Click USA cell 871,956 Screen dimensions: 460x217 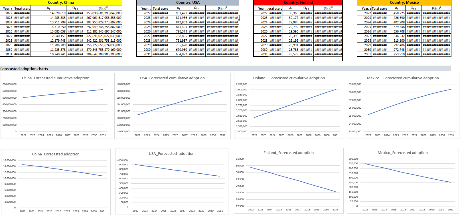coord(179,18)
